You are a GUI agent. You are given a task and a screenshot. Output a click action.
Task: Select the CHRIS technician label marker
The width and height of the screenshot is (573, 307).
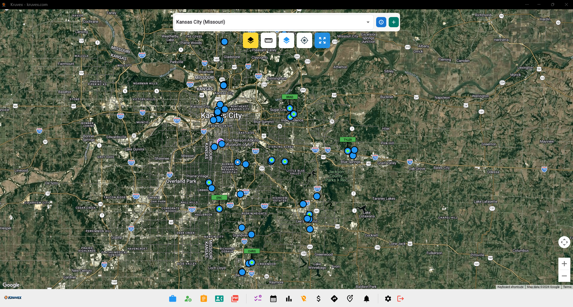pos(252,251)
